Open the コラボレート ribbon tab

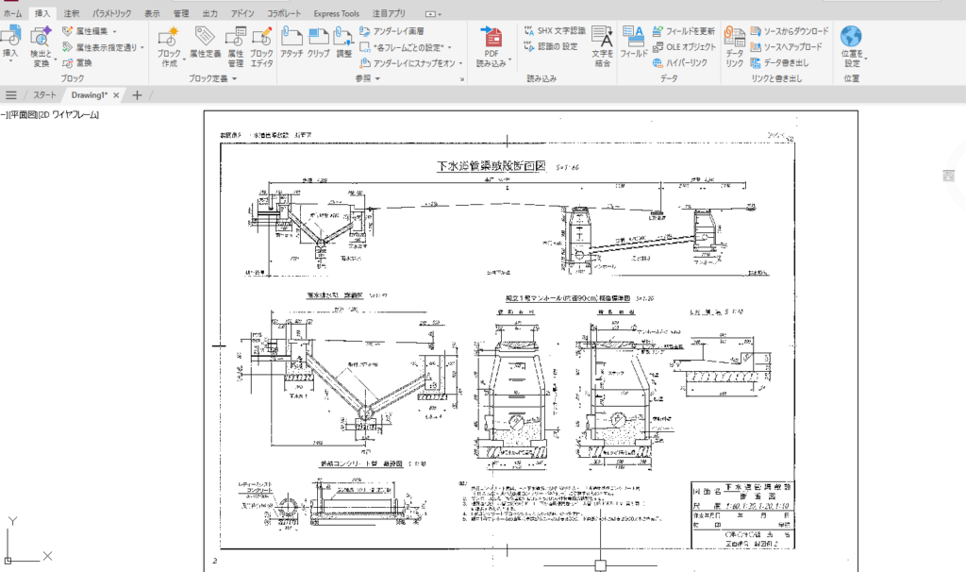pyautogui.click(x=284, y=13)
